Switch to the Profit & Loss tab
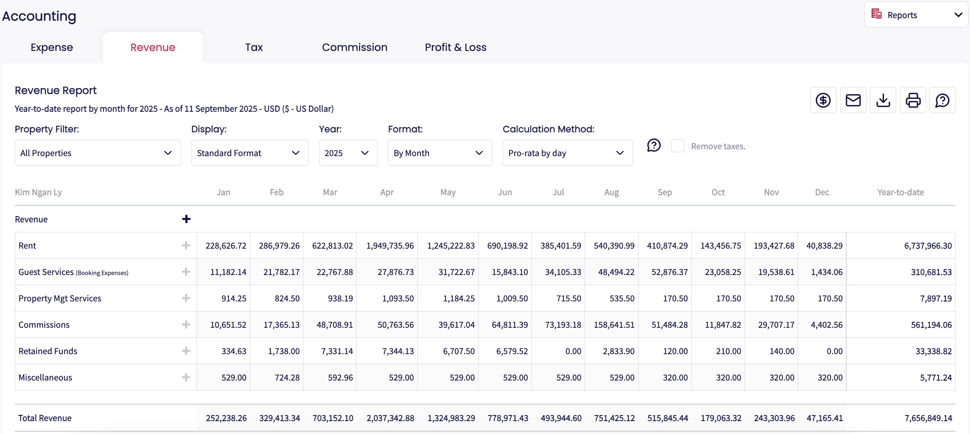This screenshot has width=970, height=434. [455, 47]
